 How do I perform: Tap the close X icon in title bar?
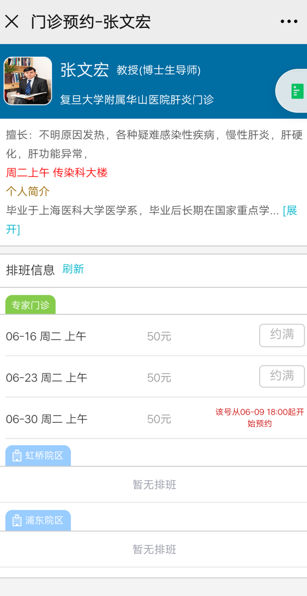(x=12, y=21)
